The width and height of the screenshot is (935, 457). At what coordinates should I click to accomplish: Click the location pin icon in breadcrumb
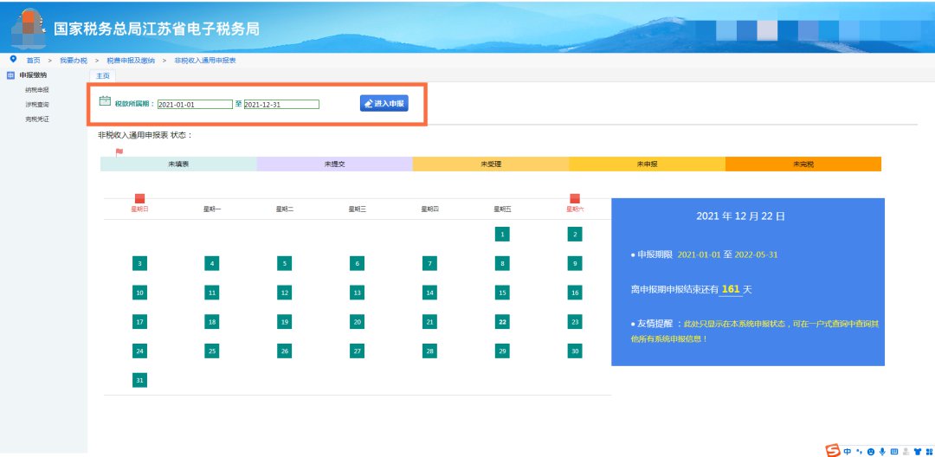tap(13, 59)
